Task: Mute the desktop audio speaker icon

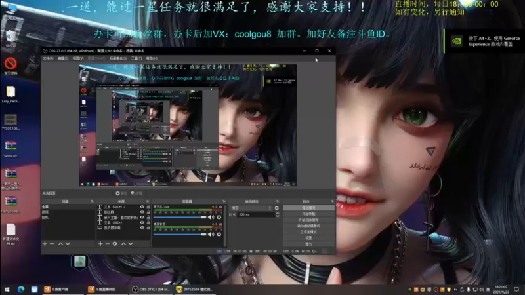Action: [x=211, y=235]
